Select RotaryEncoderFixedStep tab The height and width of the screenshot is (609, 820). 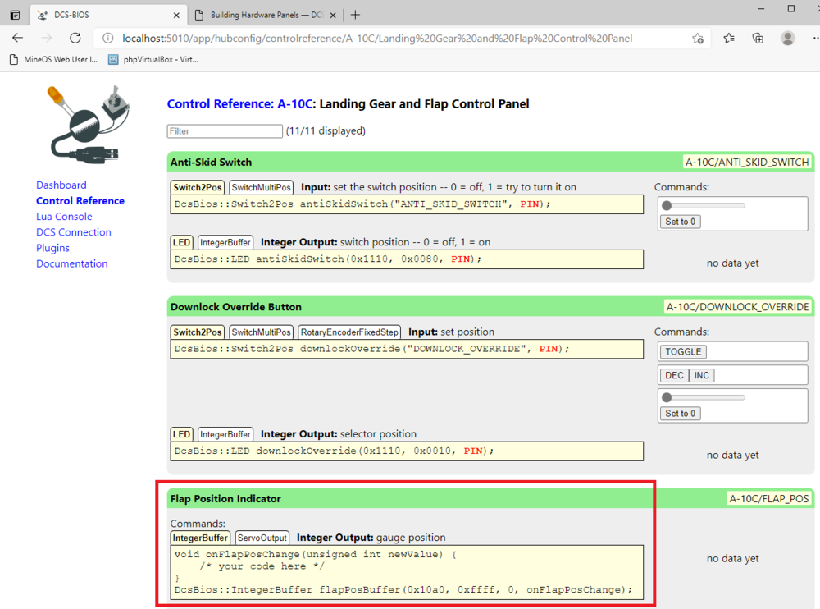pyautogui.click(x=349, y=332)
